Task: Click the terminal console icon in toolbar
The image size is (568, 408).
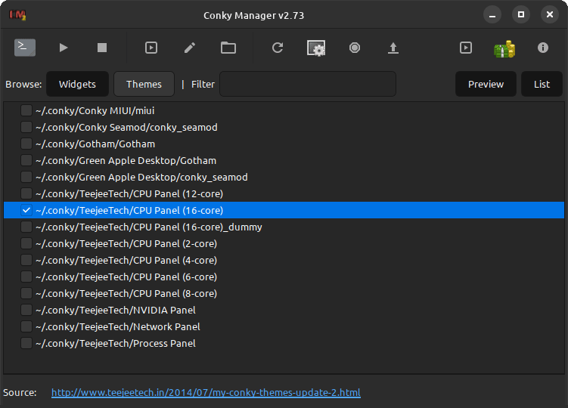Action: tap(25, 48)
